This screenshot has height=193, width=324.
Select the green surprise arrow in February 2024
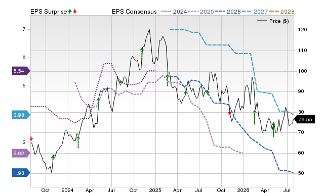pyautogui.click(x=78, y=142)
